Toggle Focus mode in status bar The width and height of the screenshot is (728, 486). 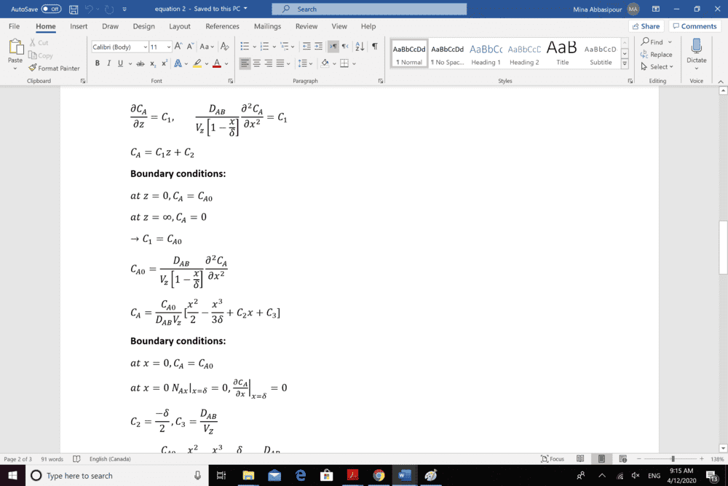[x=553, y=459]
